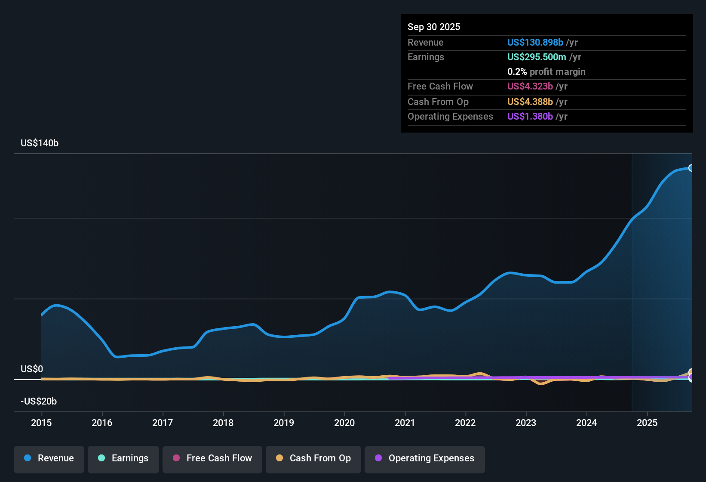The width and height of the screenshot is (706, 482).
Task: Select the 2020 axis label
Action: pyautogui.click(x=344, y=423)
